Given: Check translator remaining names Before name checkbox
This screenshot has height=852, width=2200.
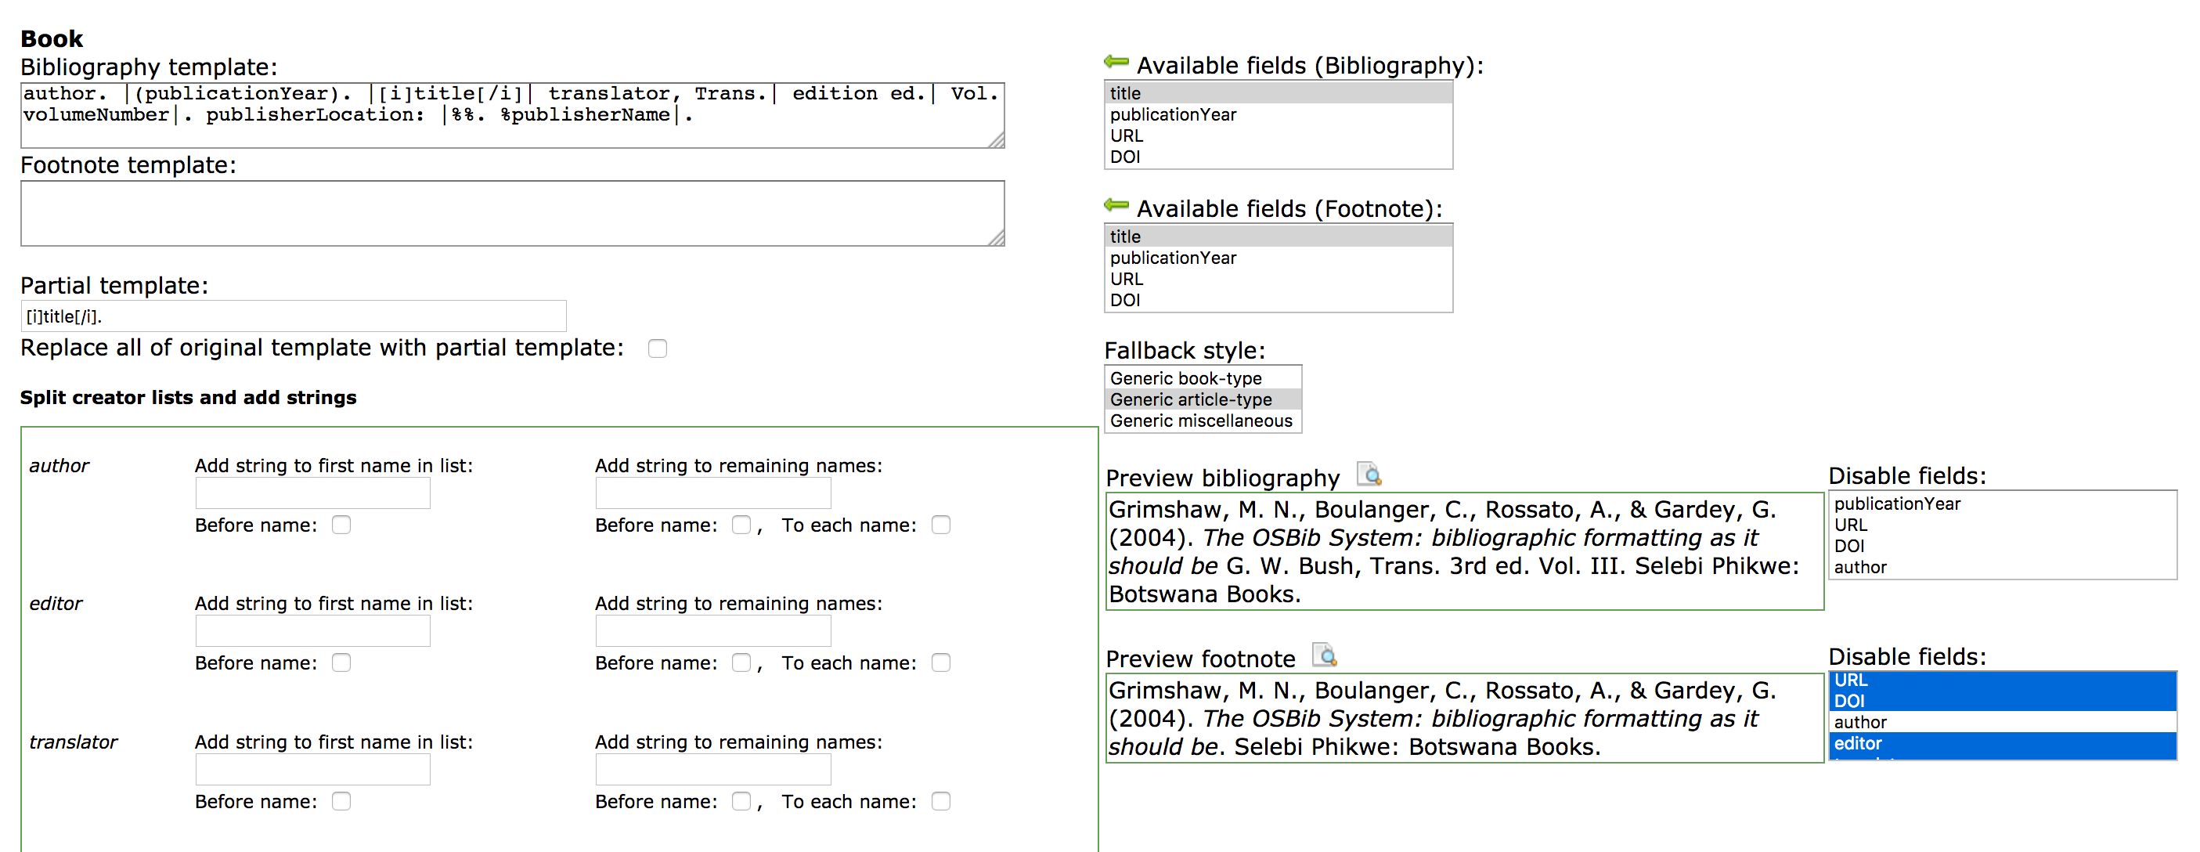Looking at the screenshot, I should coord(741,801).
